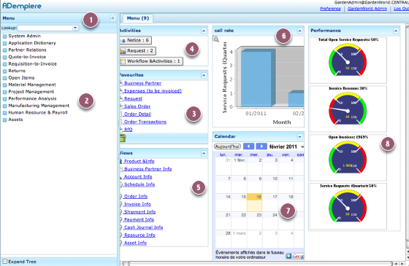This screenshot has width=409, height=266.
Task: Open the Lookup dropdown list
Action: [75, 28]
